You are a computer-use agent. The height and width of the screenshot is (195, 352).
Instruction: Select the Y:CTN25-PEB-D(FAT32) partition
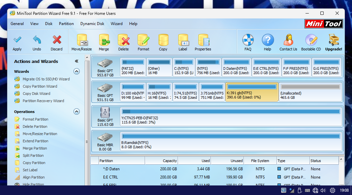231,117
